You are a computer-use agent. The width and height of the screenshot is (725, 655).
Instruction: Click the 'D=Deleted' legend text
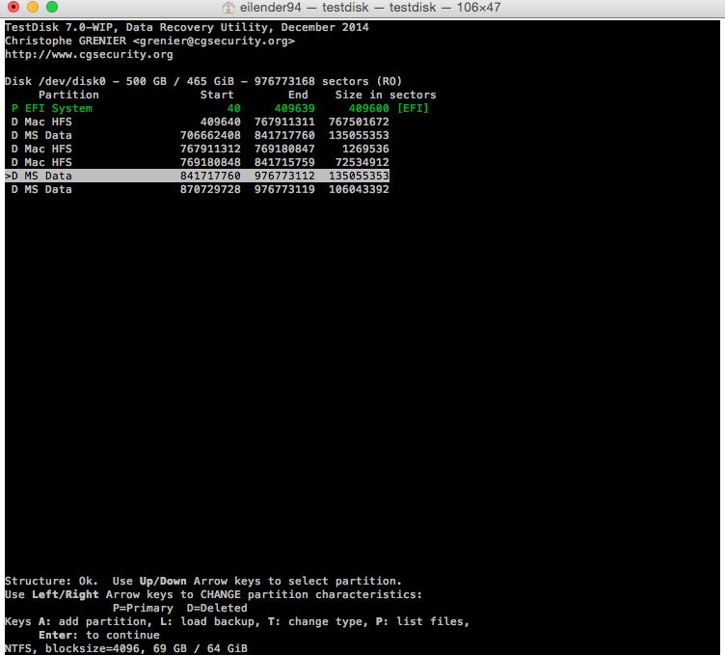pyautogui.click(x=217, y=608)
